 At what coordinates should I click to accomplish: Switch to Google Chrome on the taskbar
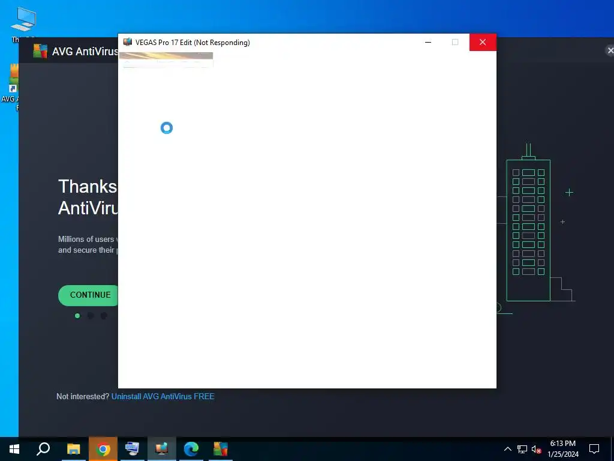click(x=103, y=449)
